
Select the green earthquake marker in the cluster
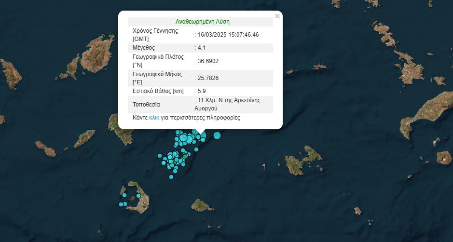(x=185, y=156)
